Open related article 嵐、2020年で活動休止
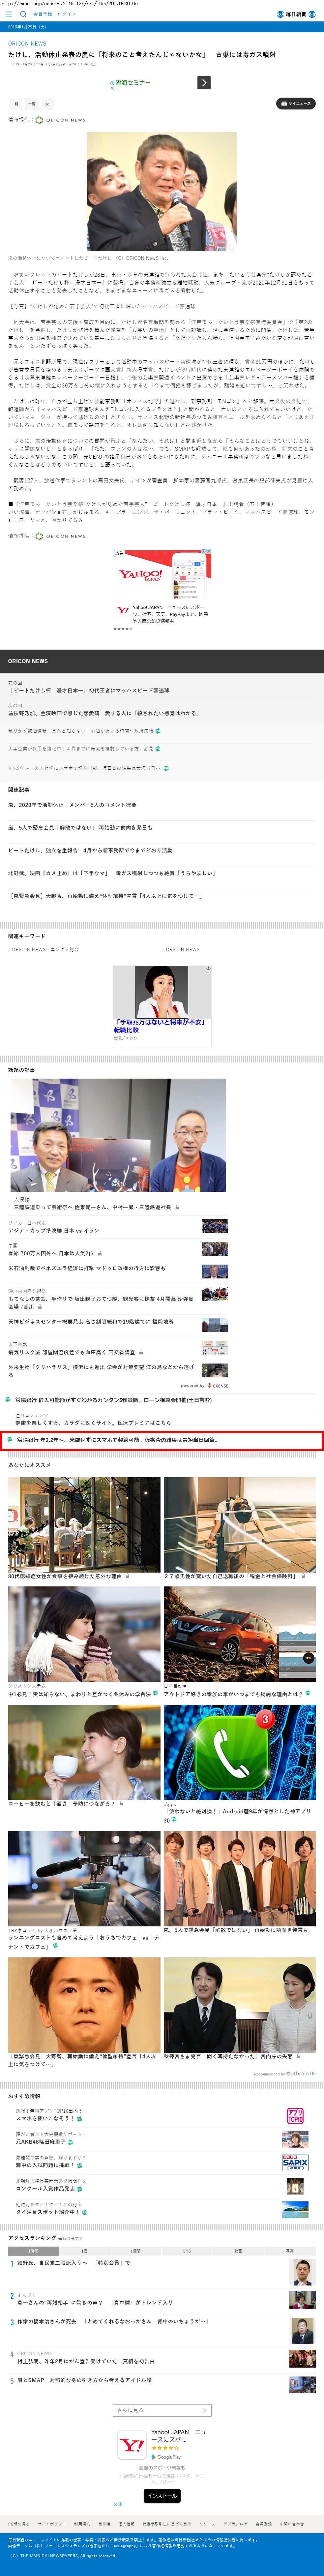This screenshot has height=2576, width=324. click(x=72, y=805)
